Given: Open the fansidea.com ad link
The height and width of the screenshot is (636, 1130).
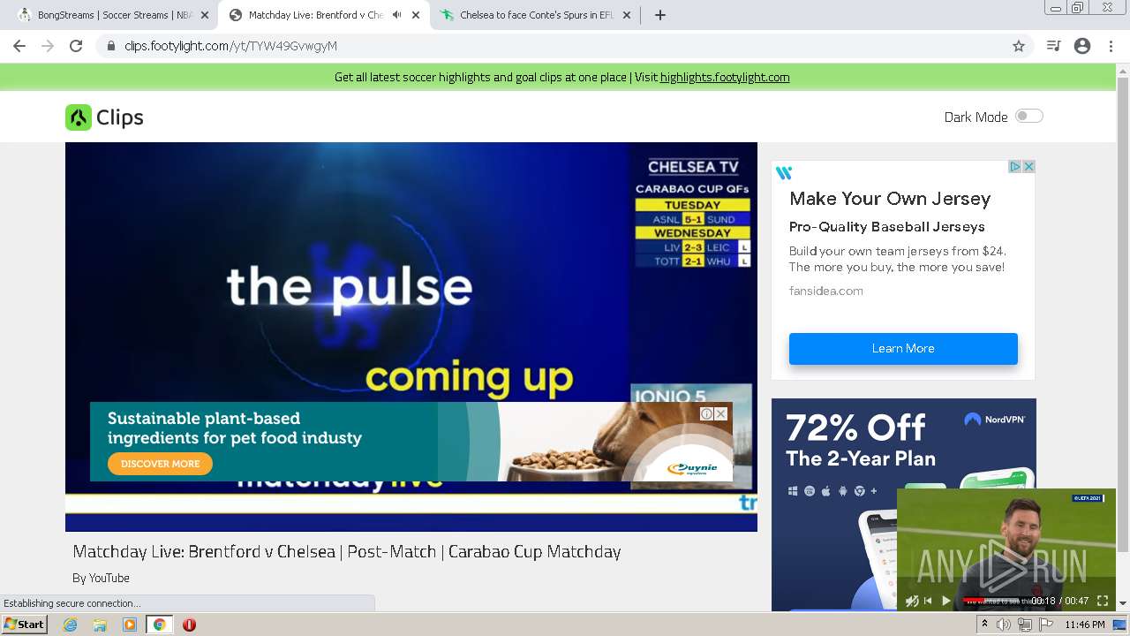Looking at the screenshot, I should (826, 291).
